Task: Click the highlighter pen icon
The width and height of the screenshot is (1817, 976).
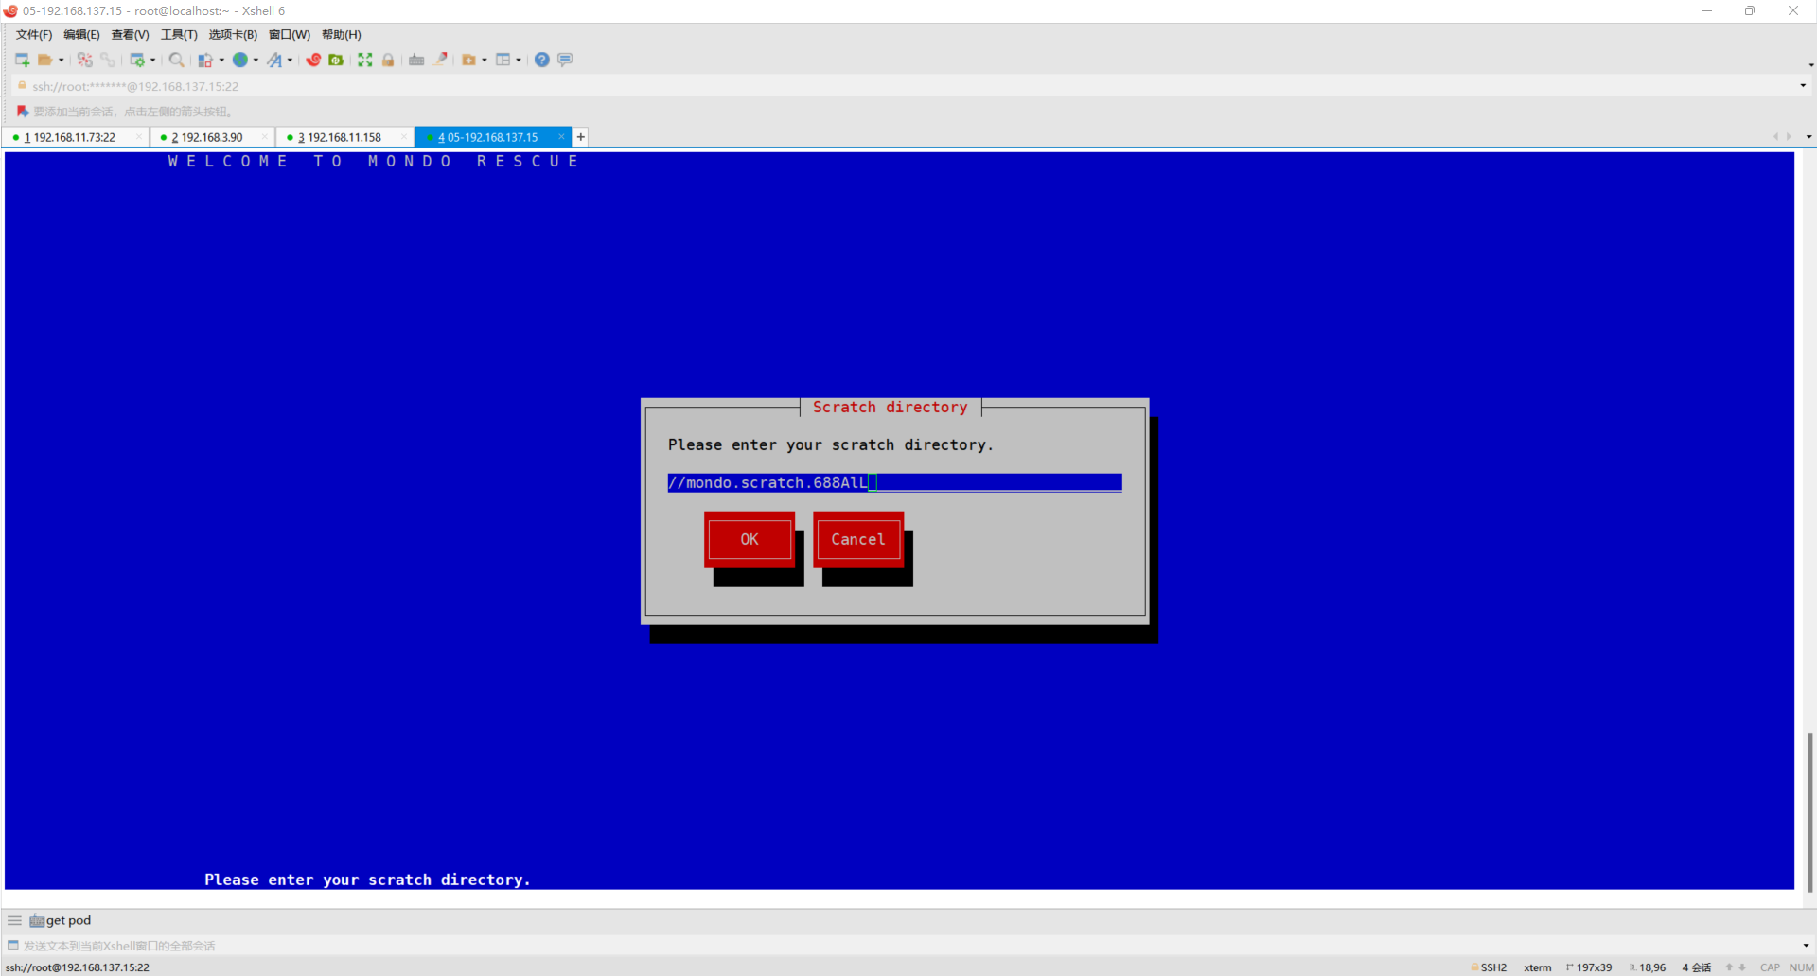Action: tap(440, 60)
